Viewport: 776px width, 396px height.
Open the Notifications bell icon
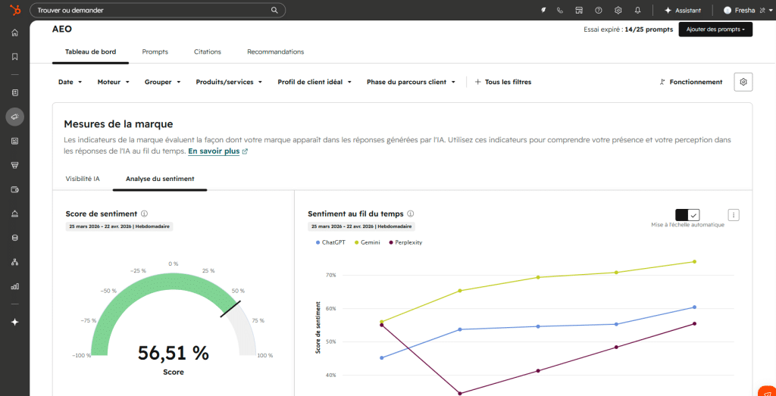pyautogui.click(x=637, y=10)
